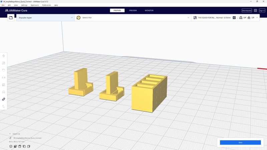Open print settings sliders icon

(195, 18)
